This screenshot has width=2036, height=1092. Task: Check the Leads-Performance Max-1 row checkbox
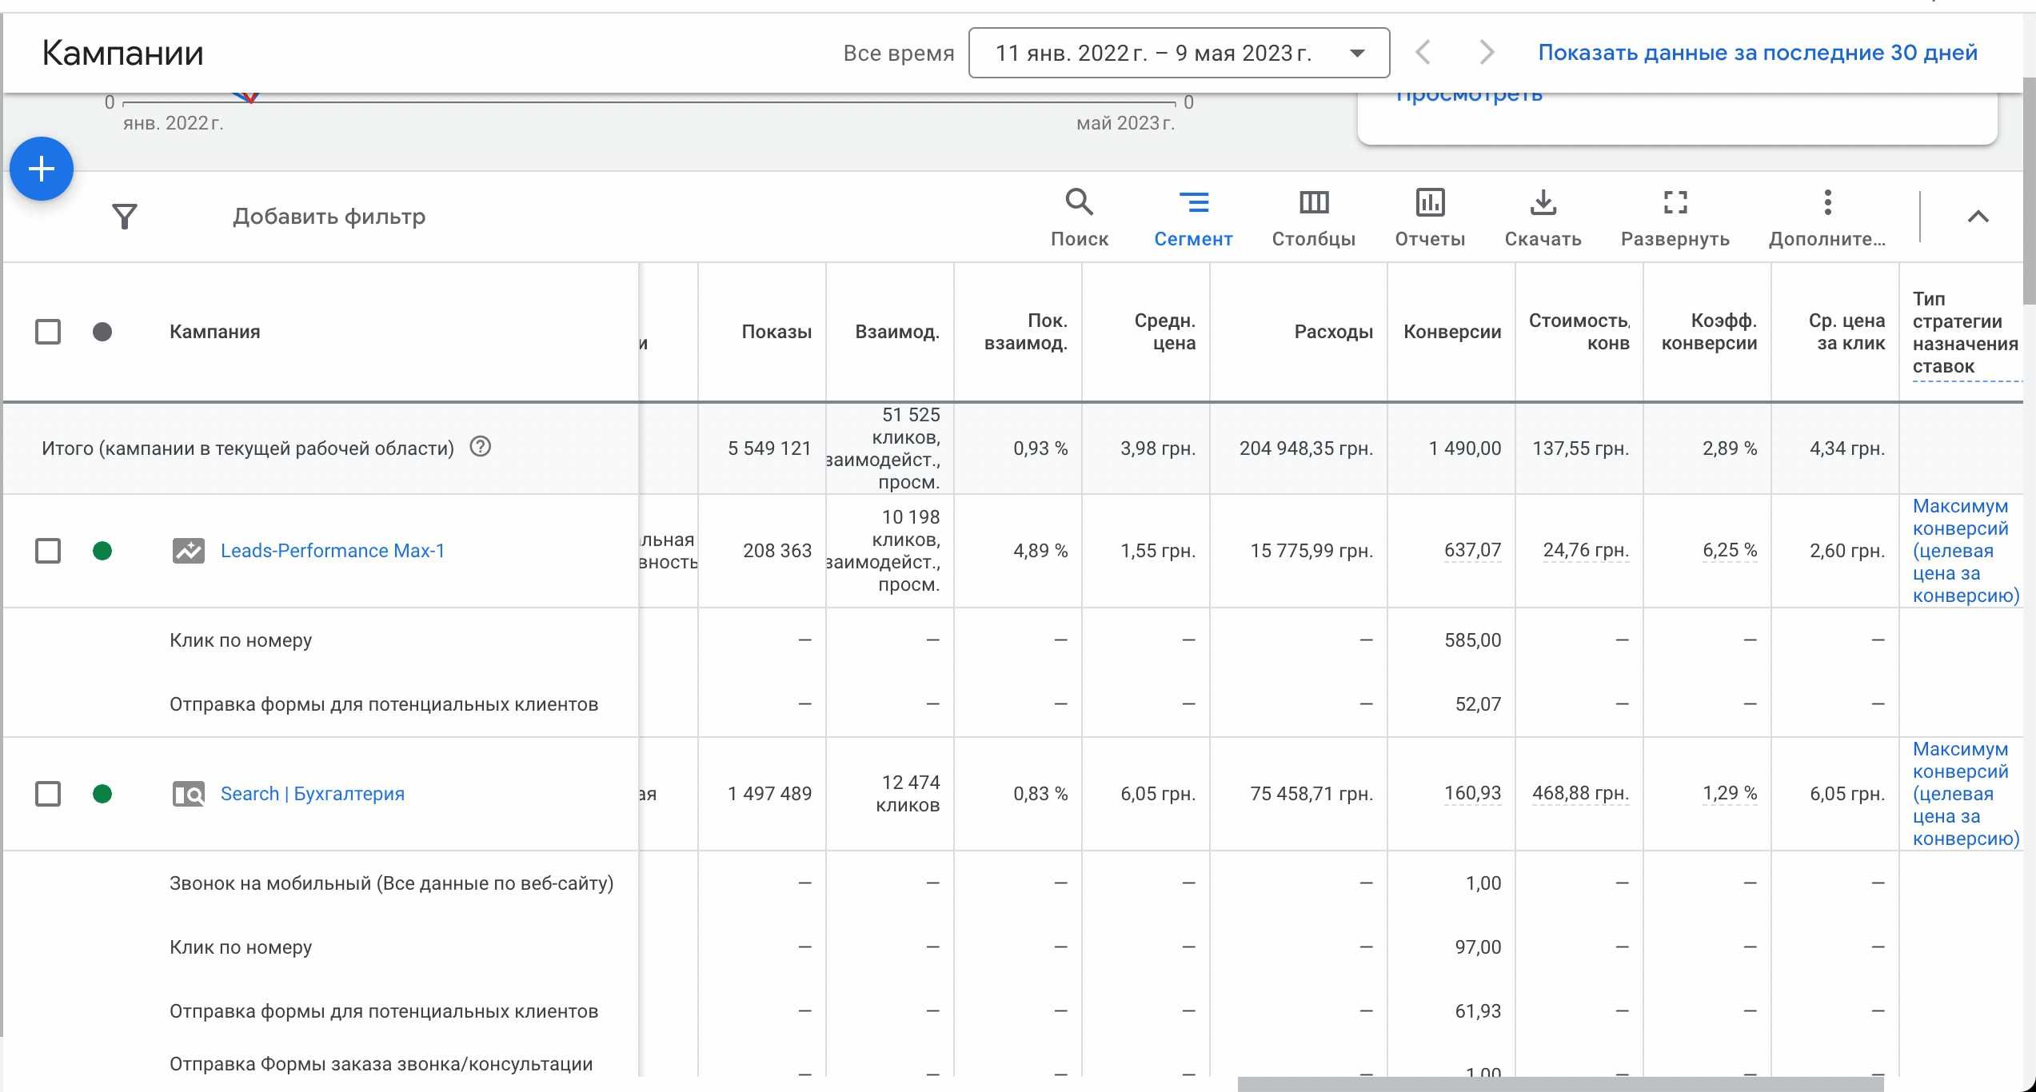48,551
